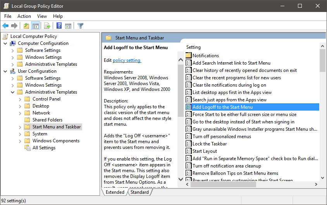Expand the System tree node
Viewport: 327px width, 205px height.
click(20, 134)
